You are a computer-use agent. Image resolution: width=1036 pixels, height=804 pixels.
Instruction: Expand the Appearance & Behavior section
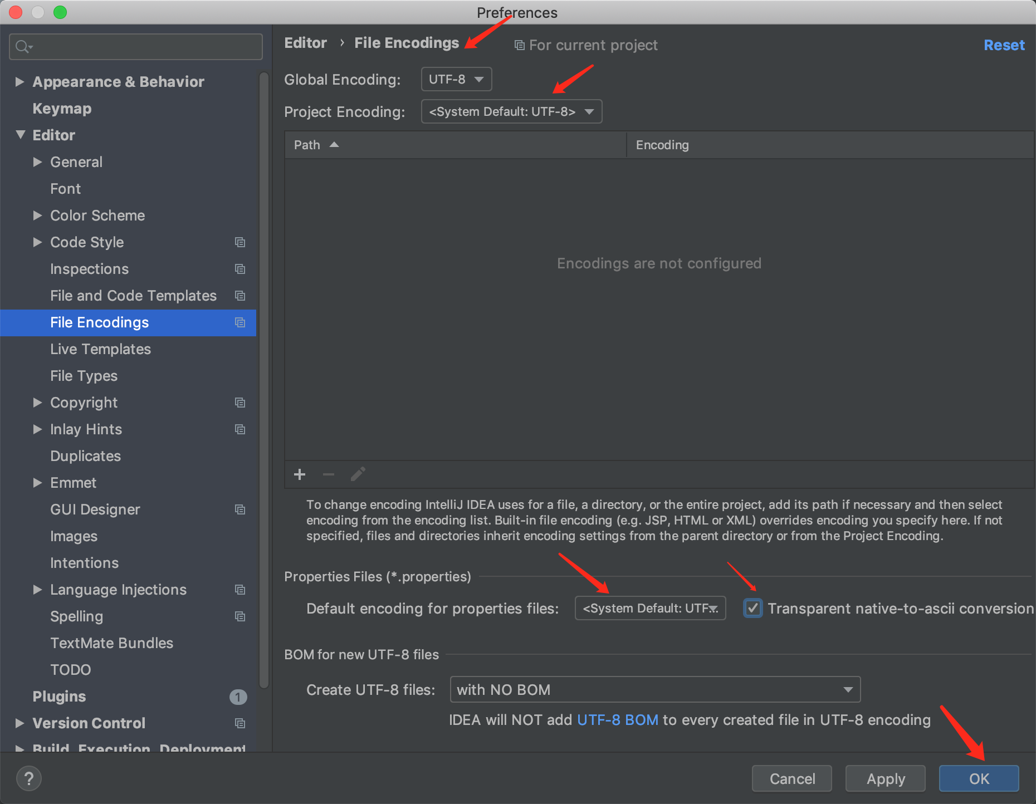click(19, 81)
